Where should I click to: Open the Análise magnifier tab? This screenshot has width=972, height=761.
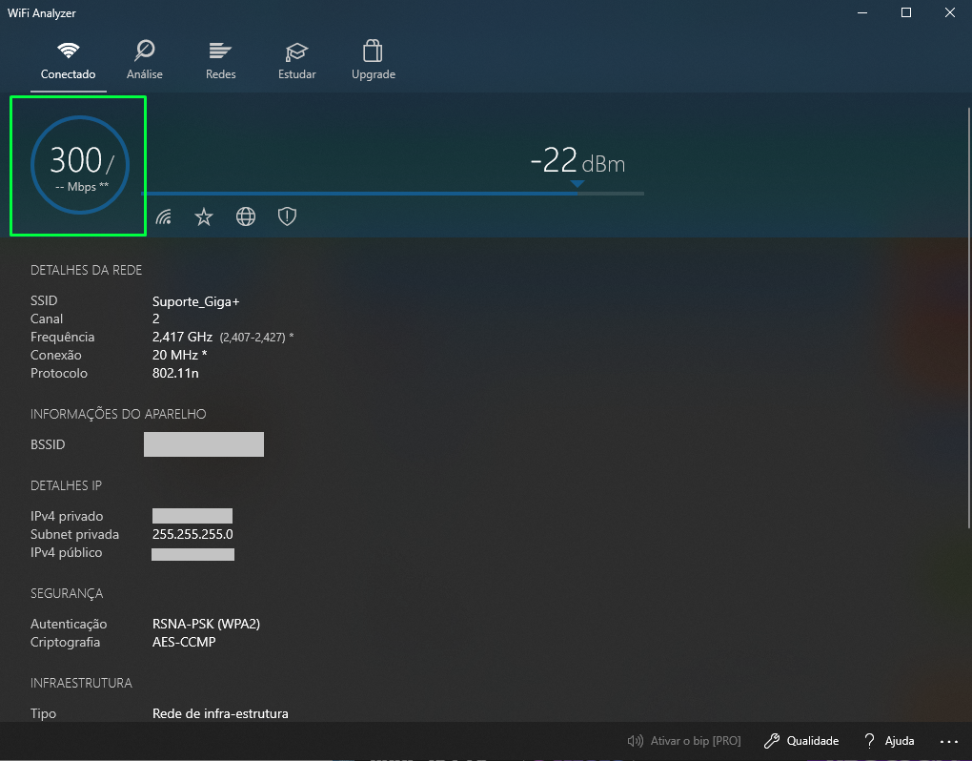[x=145, y=60]
